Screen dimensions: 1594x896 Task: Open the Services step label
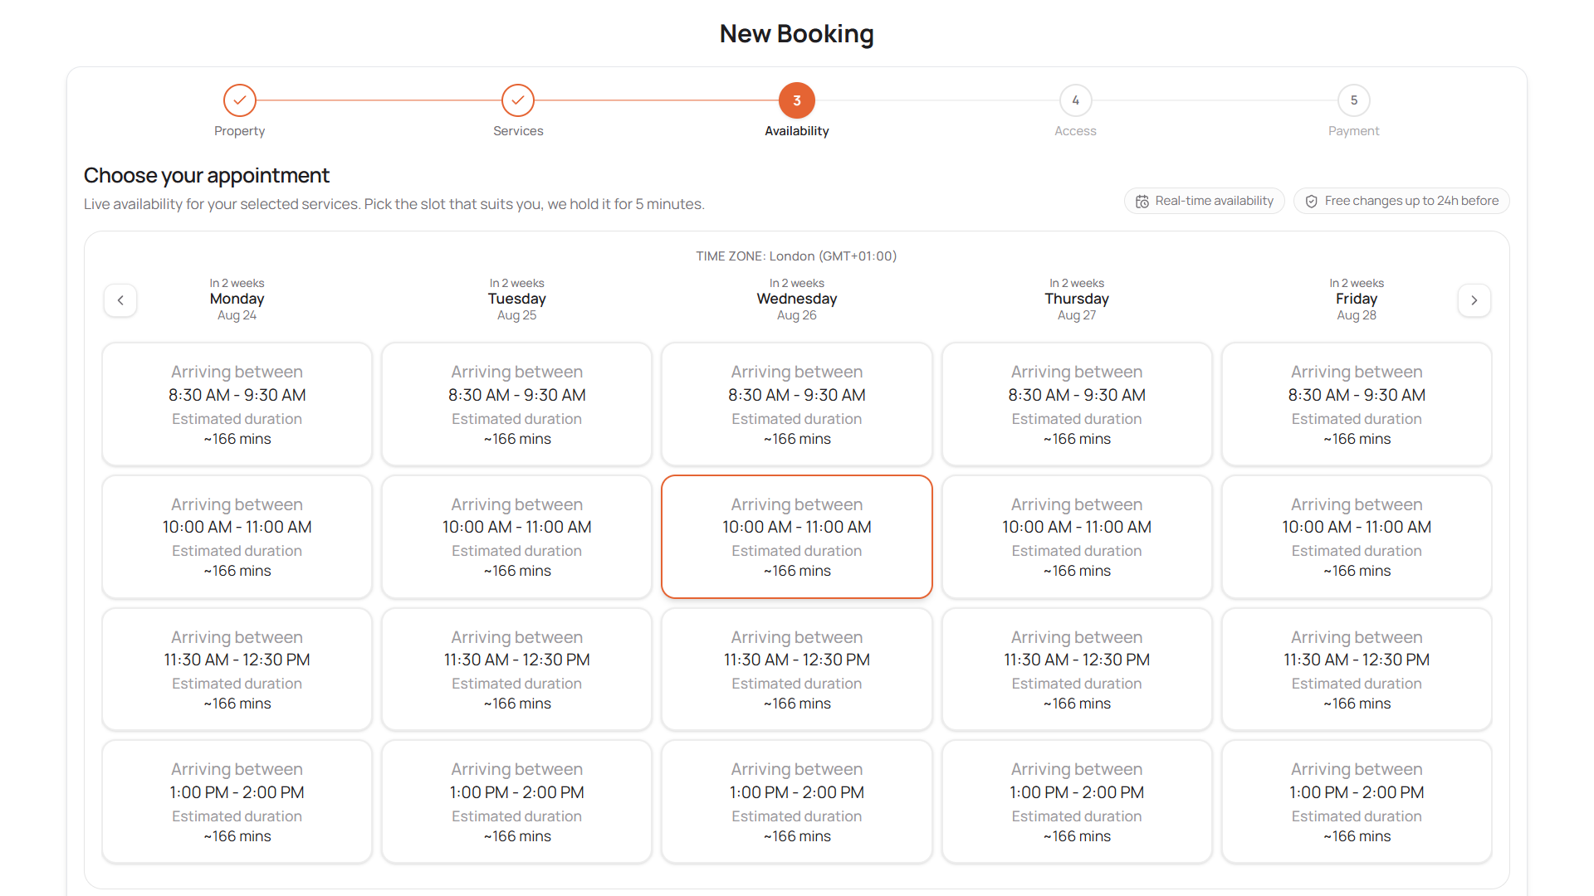point(518,131)
